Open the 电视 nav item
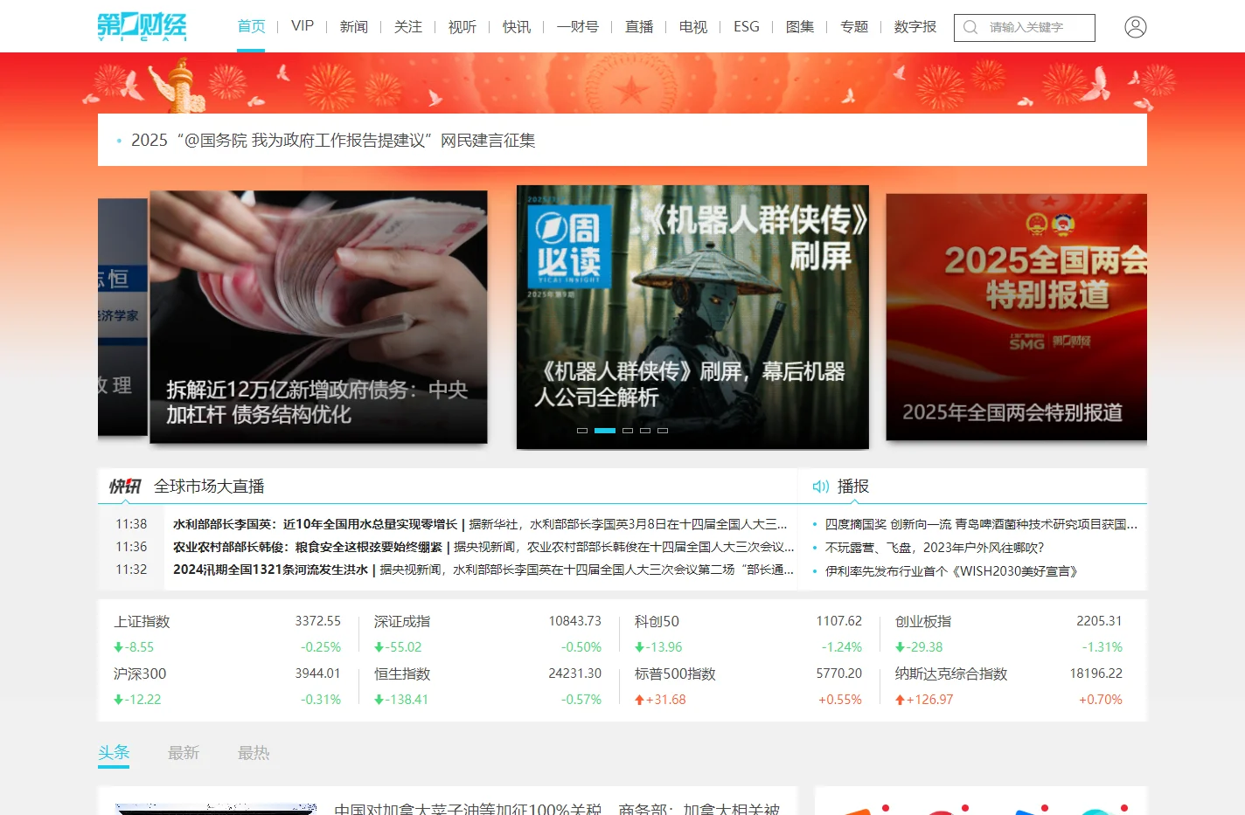 (693, 26)
